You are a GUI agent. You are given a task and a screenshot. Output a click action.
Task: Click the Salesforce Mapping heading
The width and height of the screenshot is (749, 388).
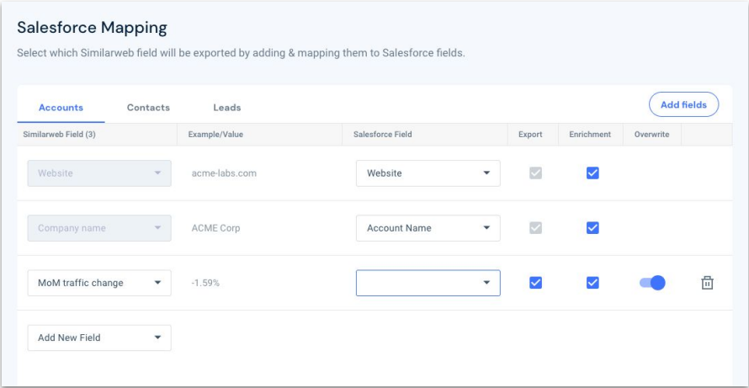(93, 28)
